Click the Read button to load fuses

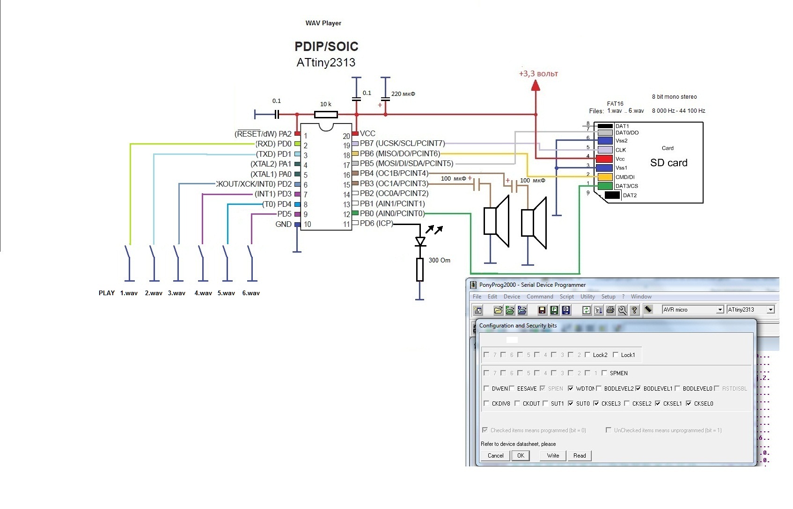[x=579, y=456]
